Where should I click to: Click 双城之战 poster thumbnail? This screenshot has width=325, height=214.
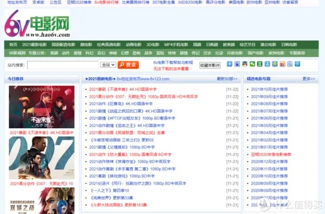(x=42, y=201)
